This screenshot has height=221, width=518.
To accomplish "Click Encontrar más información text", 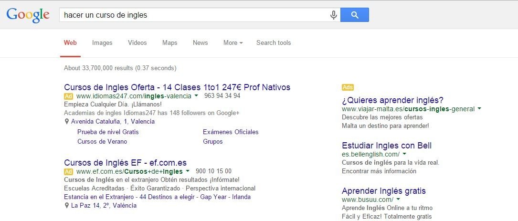I will coord(379,171).
